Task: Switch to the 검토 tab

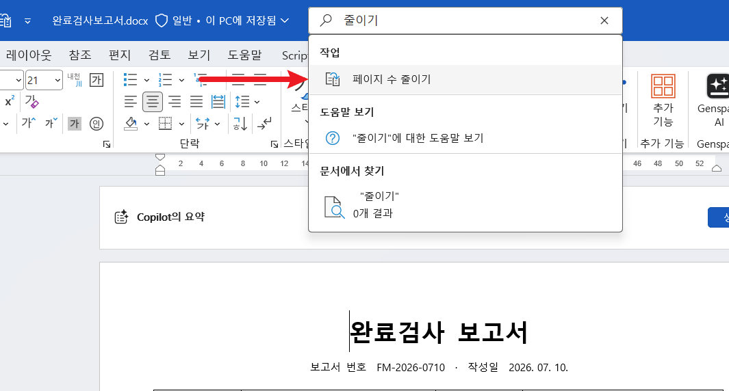Action: (x=159, y=55)
